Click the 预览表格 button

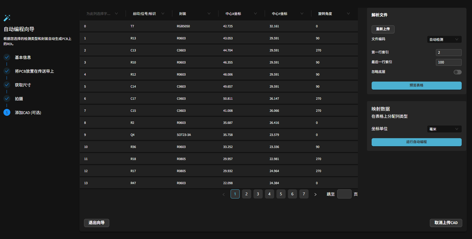[416, 85]
